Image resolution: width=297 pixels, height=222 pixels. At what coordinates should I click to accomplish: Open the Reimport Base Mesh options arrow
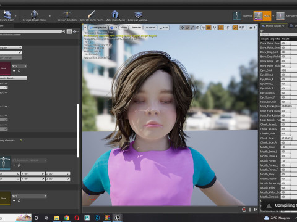(49, 16)
